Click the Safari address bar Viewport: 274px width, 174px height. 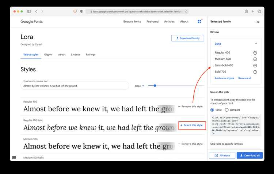click(x=137, y=12)
